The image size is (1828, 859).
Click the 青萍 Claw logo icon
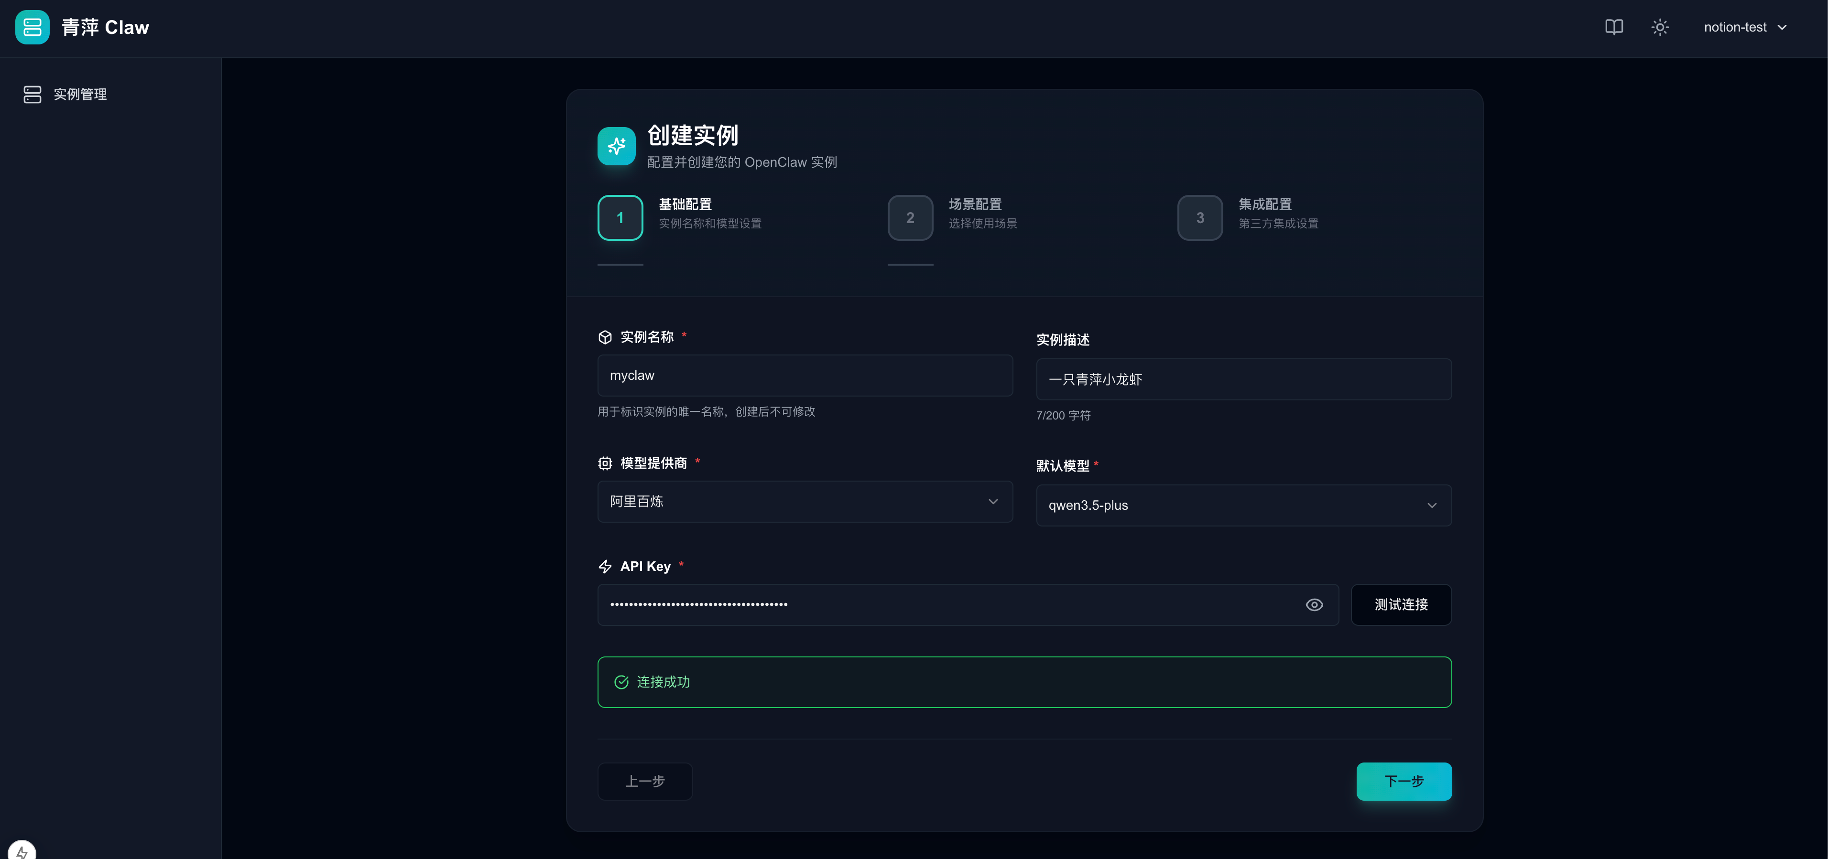click(x=32, y=27)
